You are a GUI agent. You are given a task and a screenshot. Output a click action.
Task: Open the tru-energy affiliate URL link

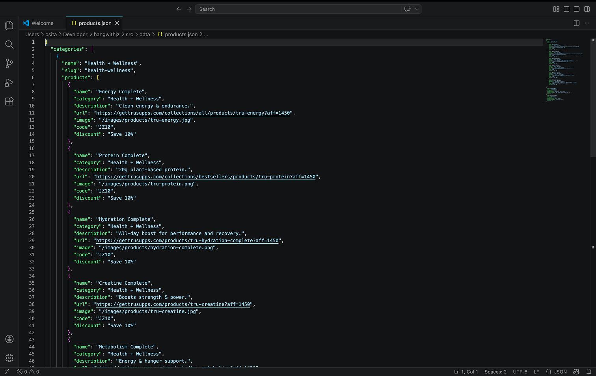pyautogui.click(x=193, y=113)
